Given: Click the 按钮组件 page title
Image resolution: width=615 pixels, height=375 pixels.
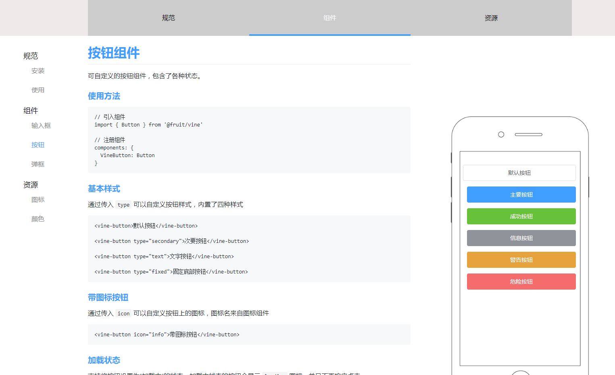Looking at the screenshot, I should 114,53.
